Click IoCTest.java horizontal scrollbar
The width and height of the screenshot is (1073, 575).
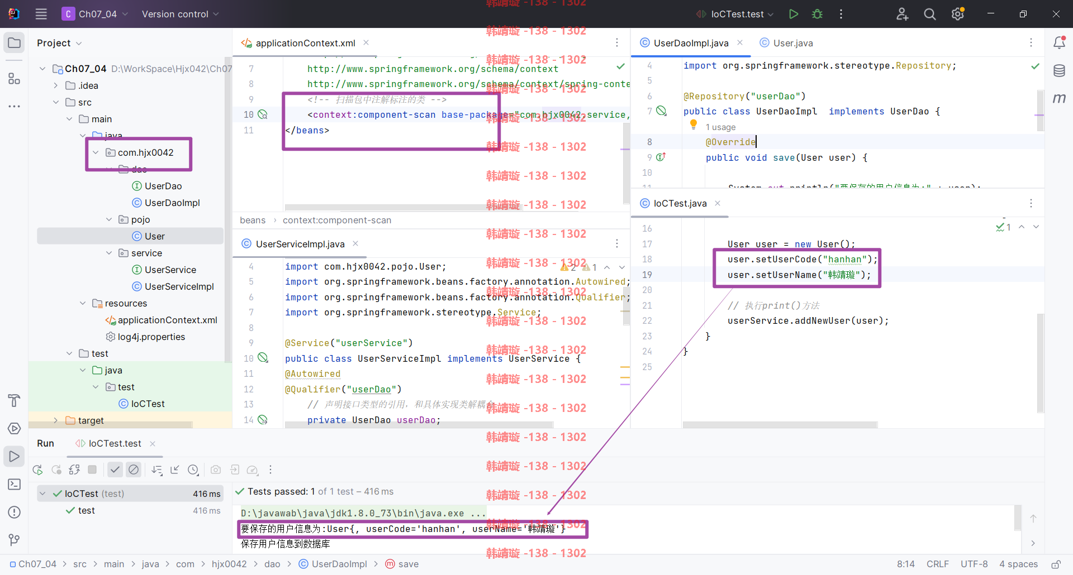coord(780,425)
